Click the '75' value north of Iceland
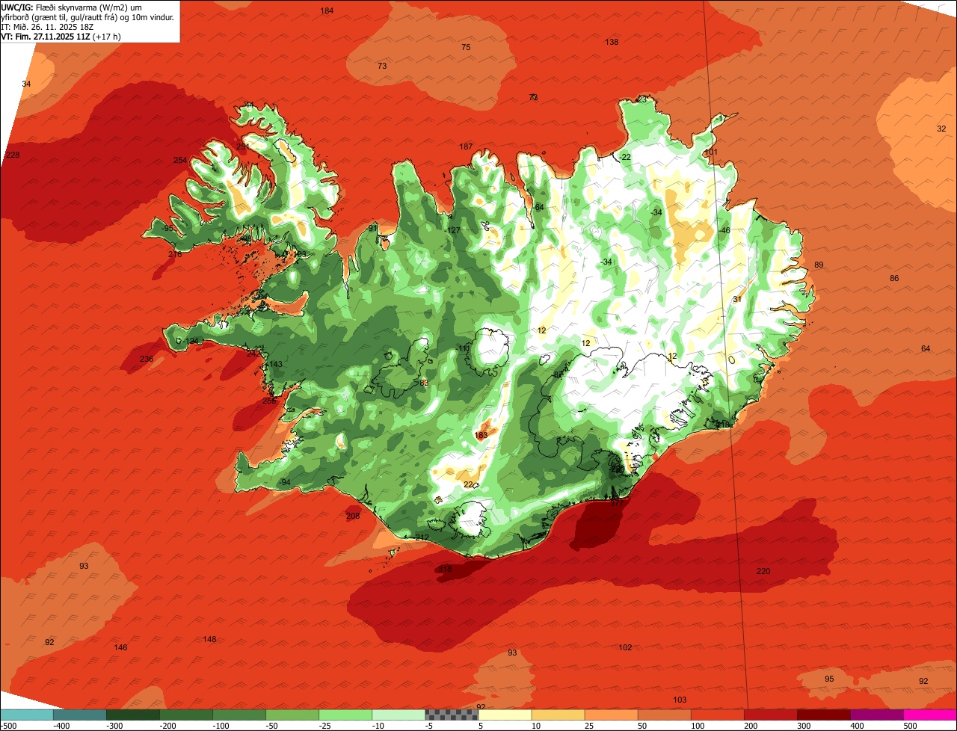This screenshot has height=731, width=957. tap(466, 47)
